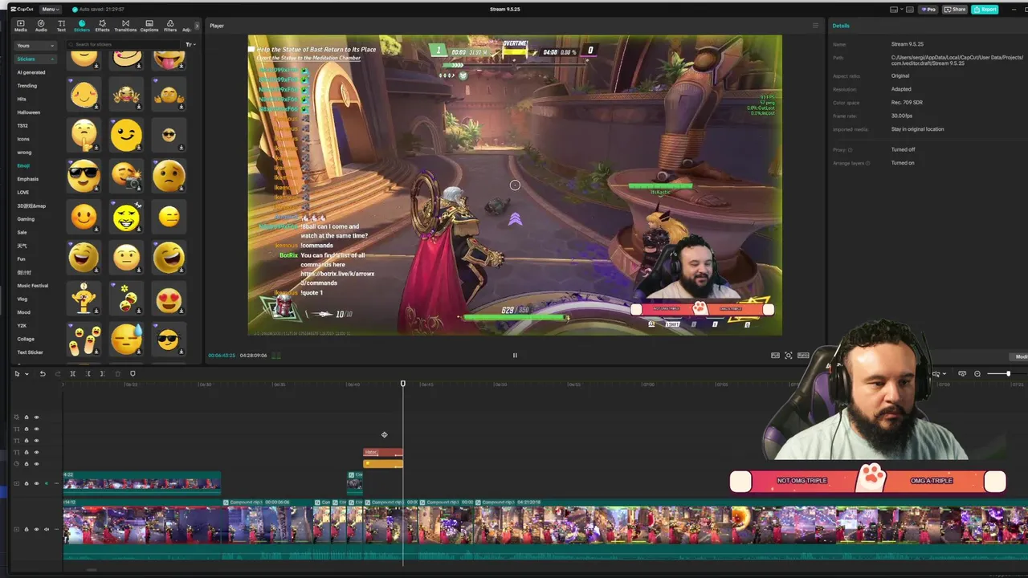Viewport: 1028px width, 578px height.
Task: Lock the sticker track
Action: pyautogui.click(x=27, y=464)
